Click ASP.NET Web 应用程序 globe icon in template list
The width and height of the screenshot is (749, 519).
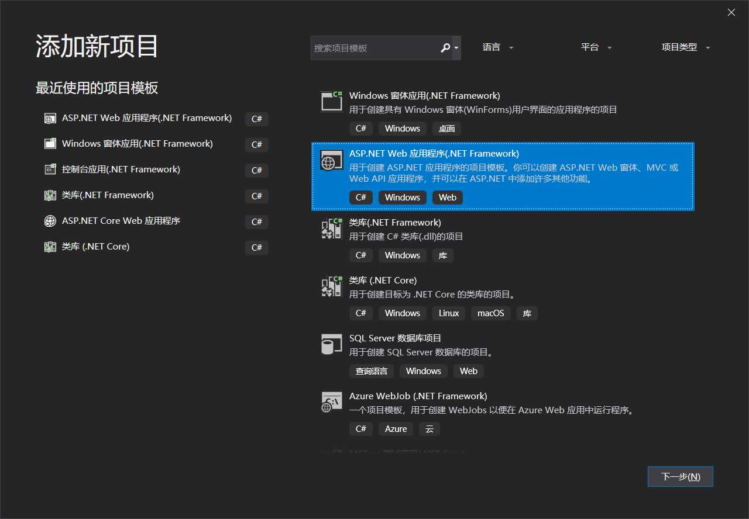(332, 160)
